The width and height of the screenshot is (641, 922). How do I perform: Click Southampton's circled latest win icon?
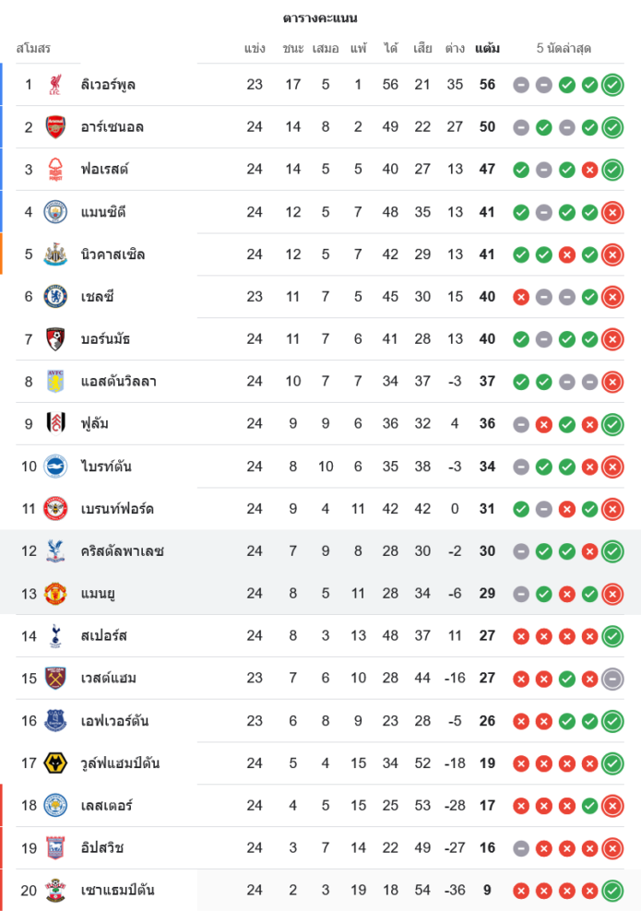[x=612, y=891]
